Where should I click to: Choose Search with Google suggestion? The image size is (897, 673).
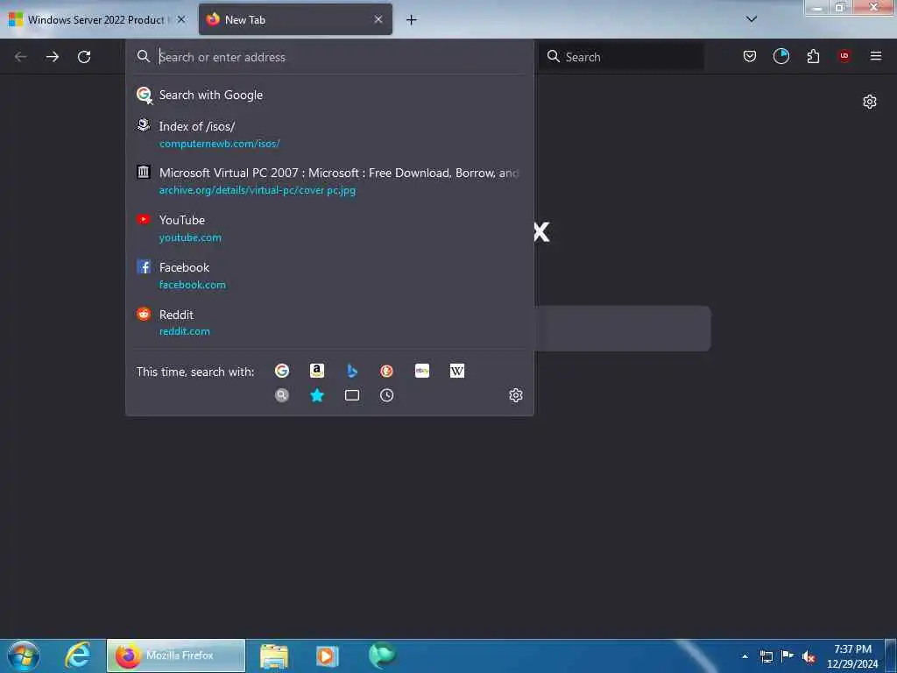[329, 95]
